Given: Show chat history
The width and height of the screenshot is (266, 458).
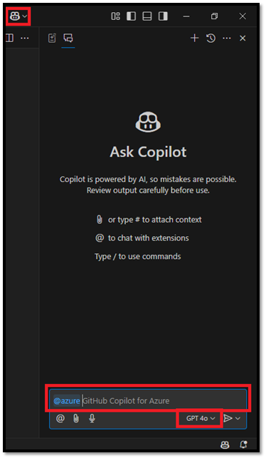Looking at the screenshot, I should [211, 38].
